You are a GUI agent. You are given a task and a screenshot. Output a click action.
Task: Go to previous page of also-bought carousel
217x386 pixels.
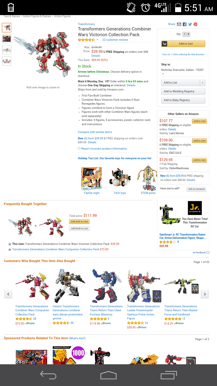(8, 294)
